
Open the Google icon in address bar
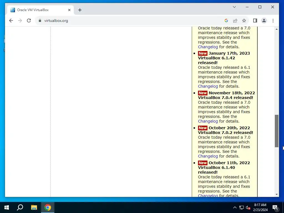tap(226, 21)
